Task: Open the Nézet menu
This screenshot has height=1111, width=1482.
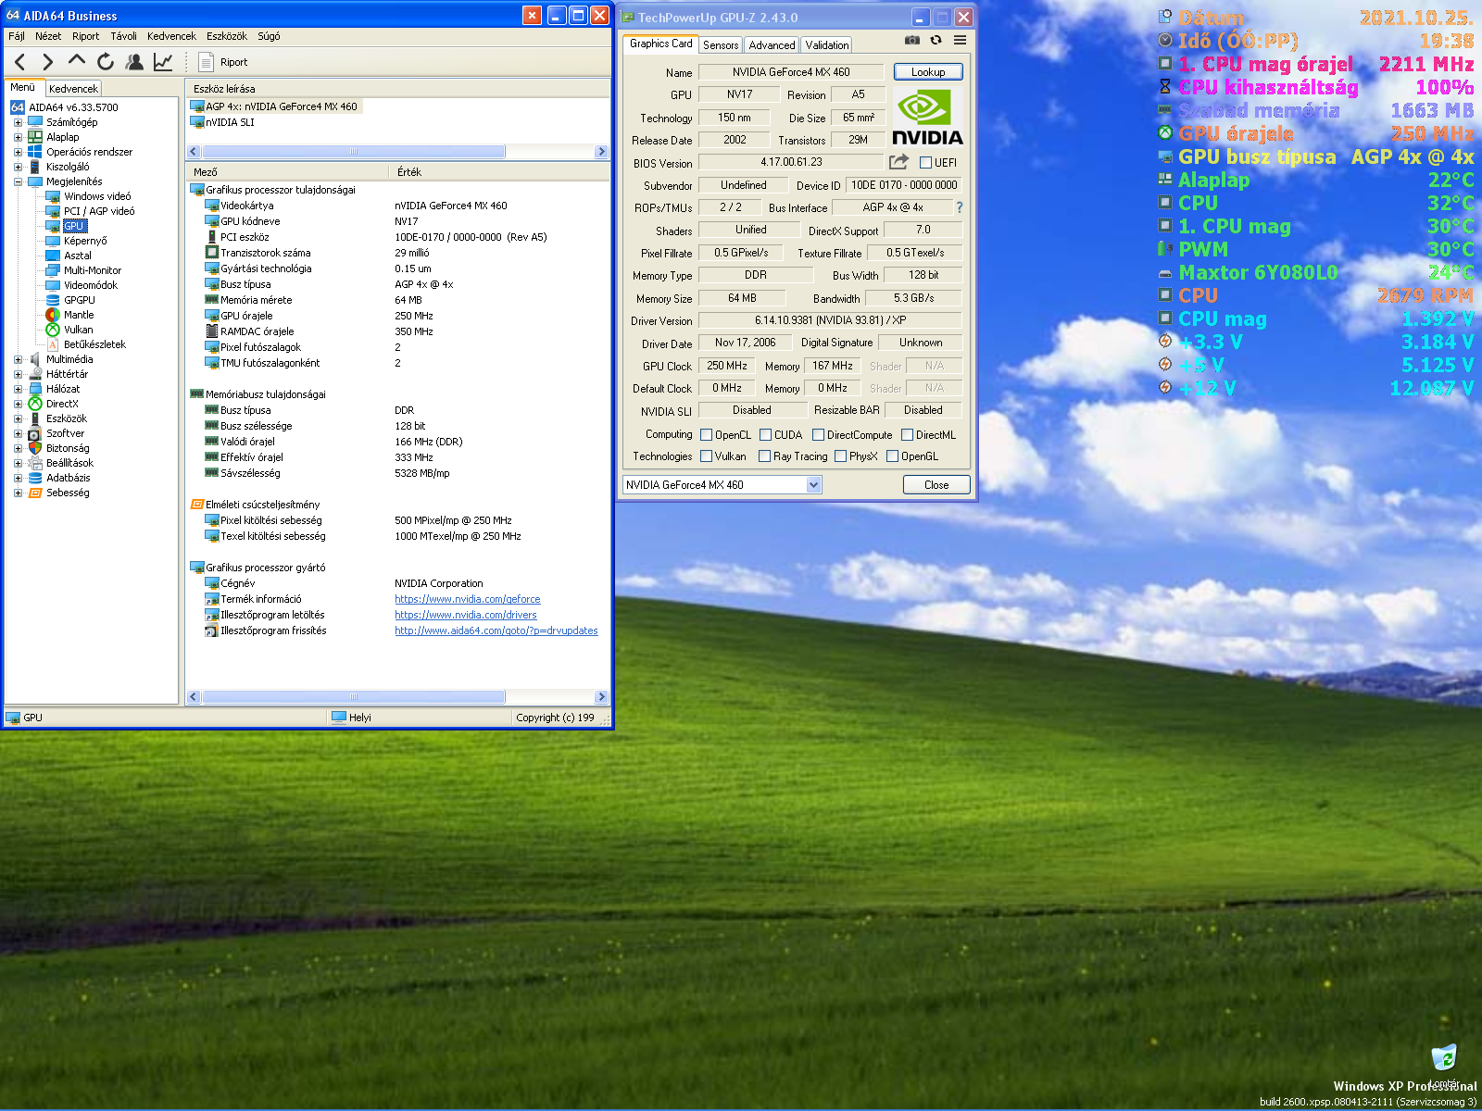Action: [x=48, y=36]
